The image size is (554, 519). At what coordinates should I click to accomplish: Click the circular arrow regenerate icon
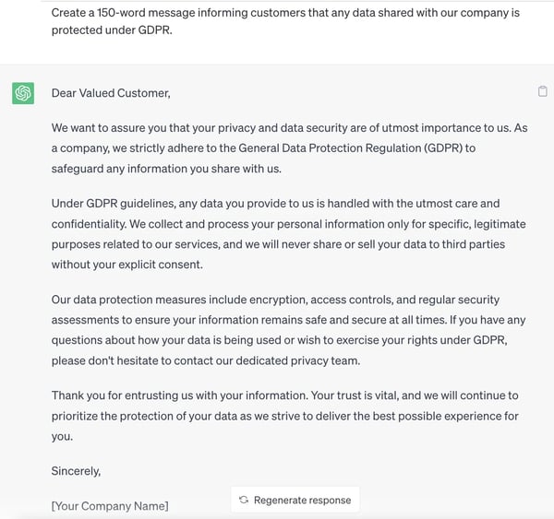pyautogui.click(x=244, y=500)
